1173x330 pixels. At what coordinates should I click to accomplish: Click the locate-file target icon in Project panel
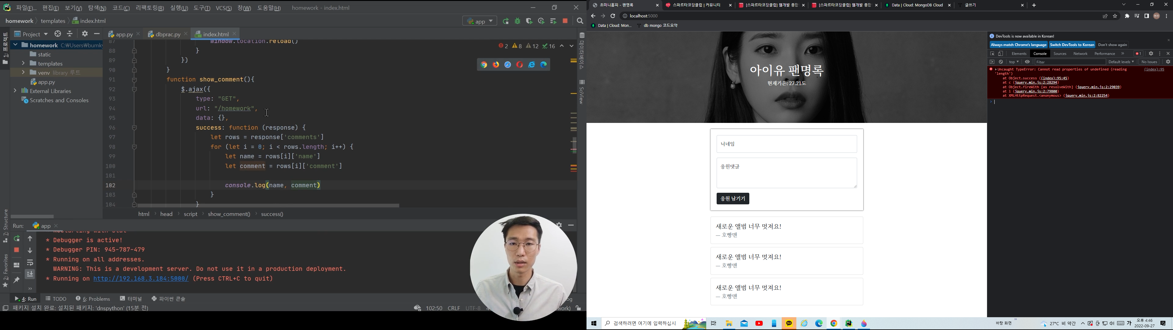click(58, 34)
